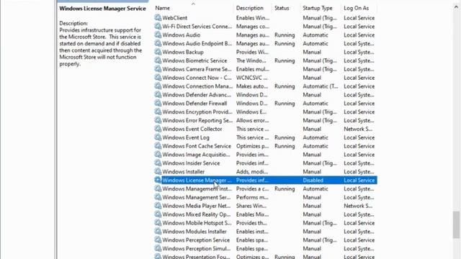Click the gear icon beside Windows Connection Mana...

click(158, 86)
